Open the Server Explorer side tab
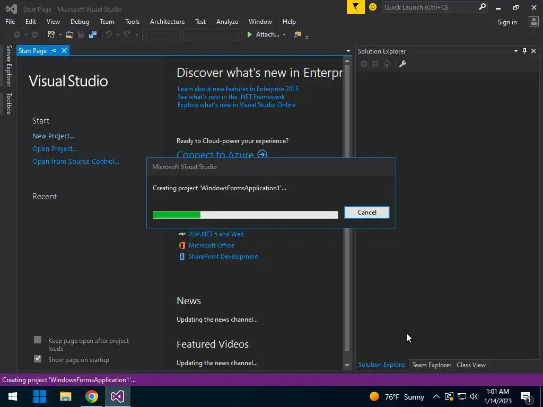This screenshot has height=407, width=543. 8,65
